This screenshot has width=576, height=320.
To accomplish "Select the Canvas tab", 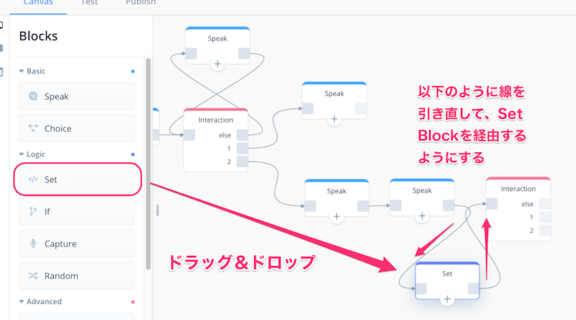I will click(x=38, y=3).
